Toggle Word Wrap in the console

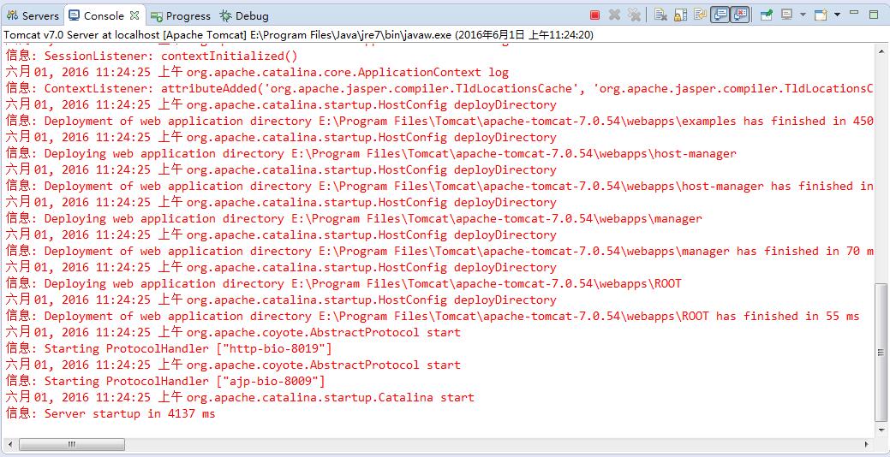tap(701, 15)
